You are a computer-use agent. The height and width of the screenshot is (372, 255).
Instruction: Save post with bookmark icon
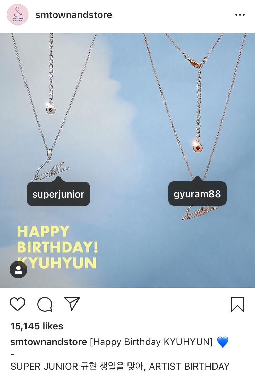pyautogui.click(x=237, y=304)
